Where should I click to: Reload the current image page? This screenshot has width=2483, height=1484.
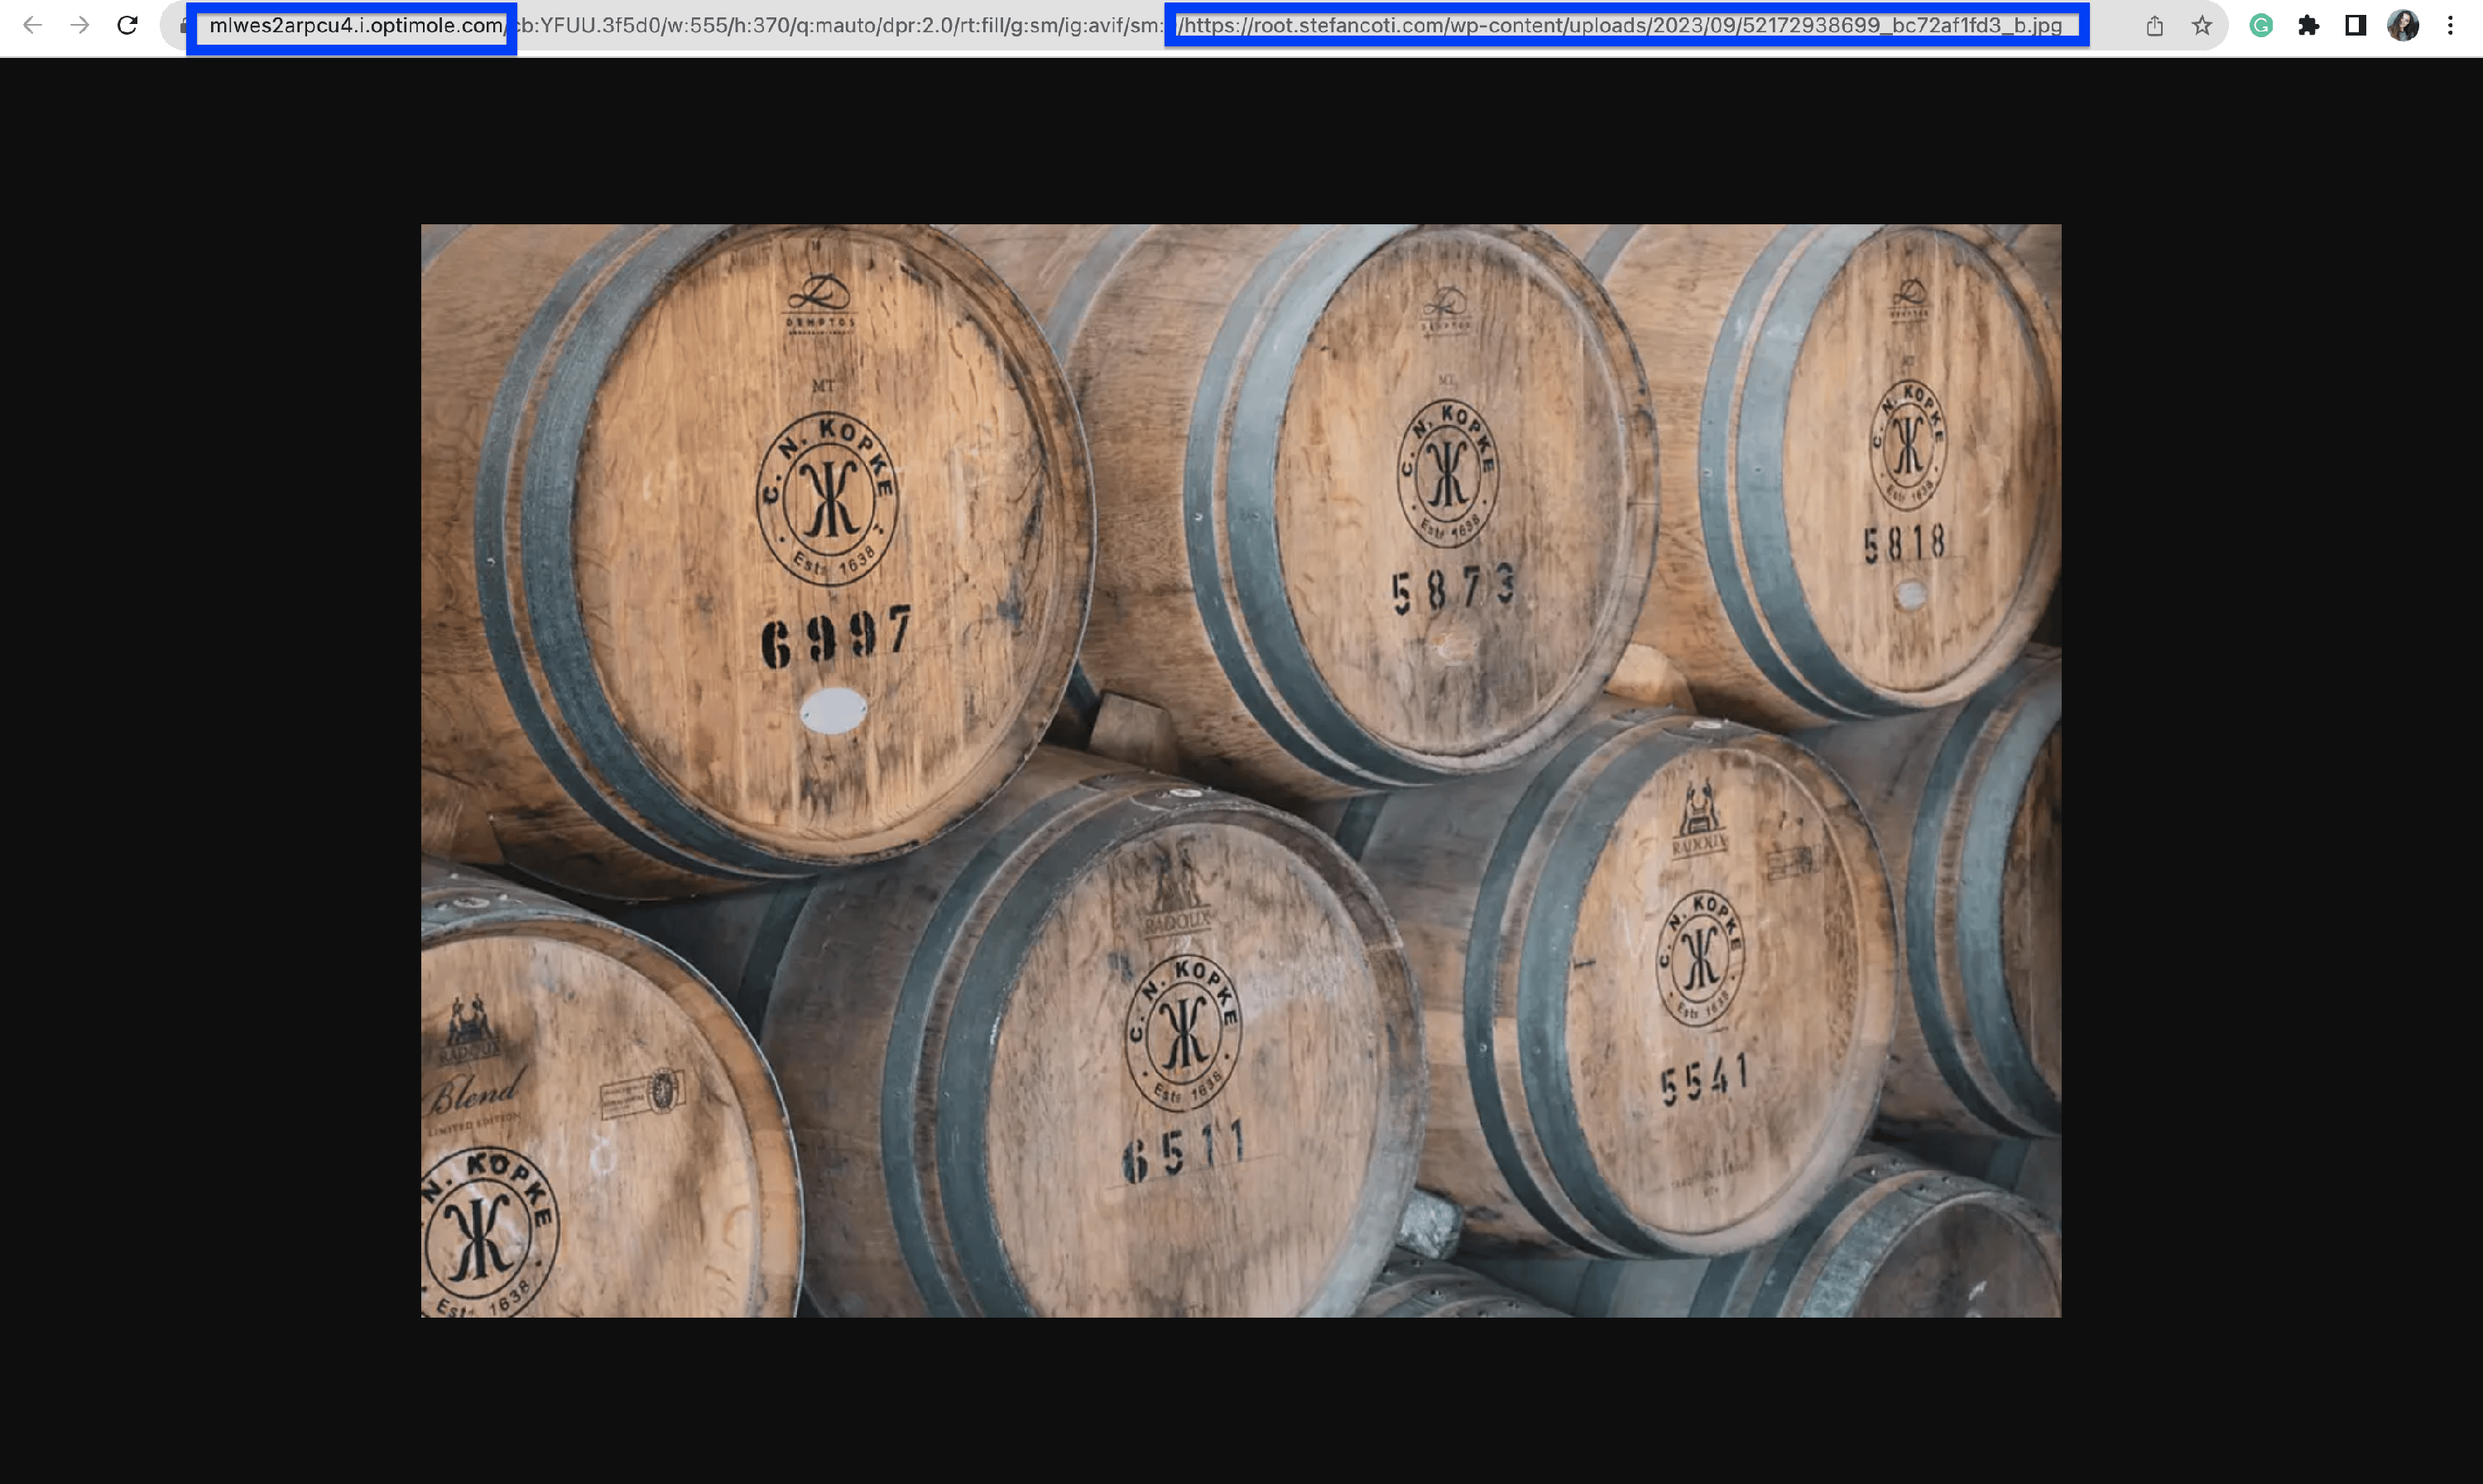[x=127, y=26]
